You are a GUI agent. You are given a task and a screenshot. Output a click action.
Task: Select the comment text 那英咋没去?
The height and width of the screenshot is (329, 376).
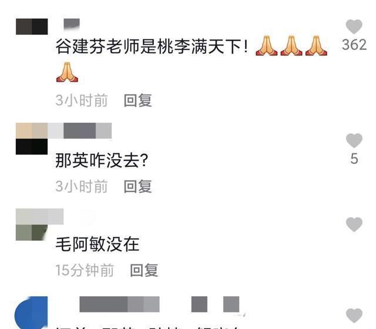(x=102, y=160)
